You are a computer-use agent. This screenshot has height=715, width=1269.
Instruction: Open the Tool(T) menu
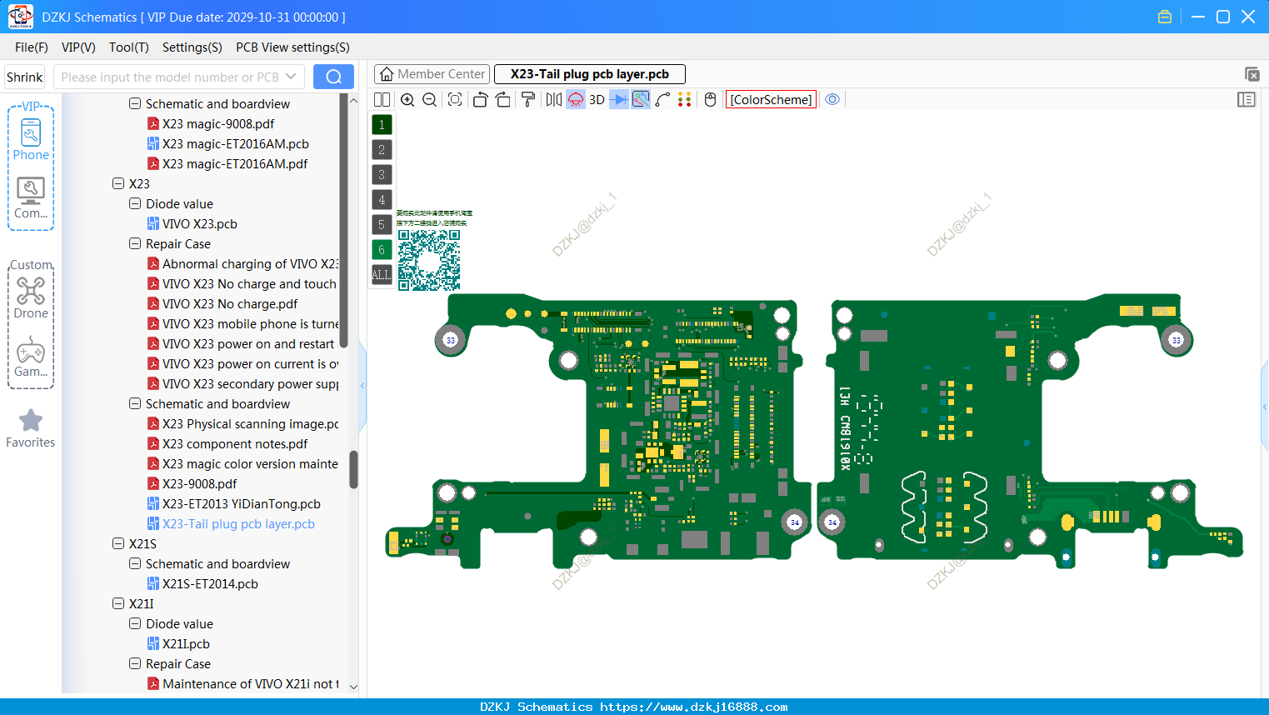pyautogui.click(x=129, y=47)
